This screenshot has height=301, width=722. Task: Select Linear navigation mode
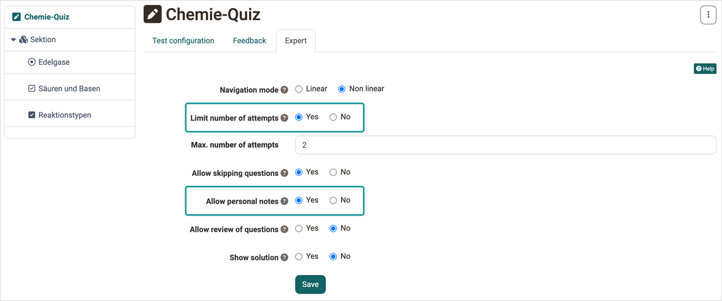[299, 89]
